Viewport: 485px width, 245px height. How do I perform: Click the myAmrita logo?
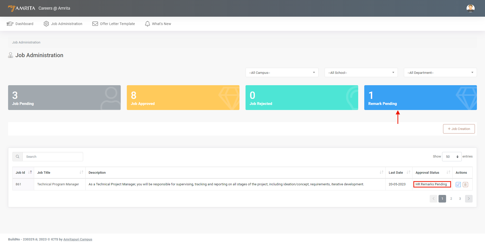pos(22,8)
